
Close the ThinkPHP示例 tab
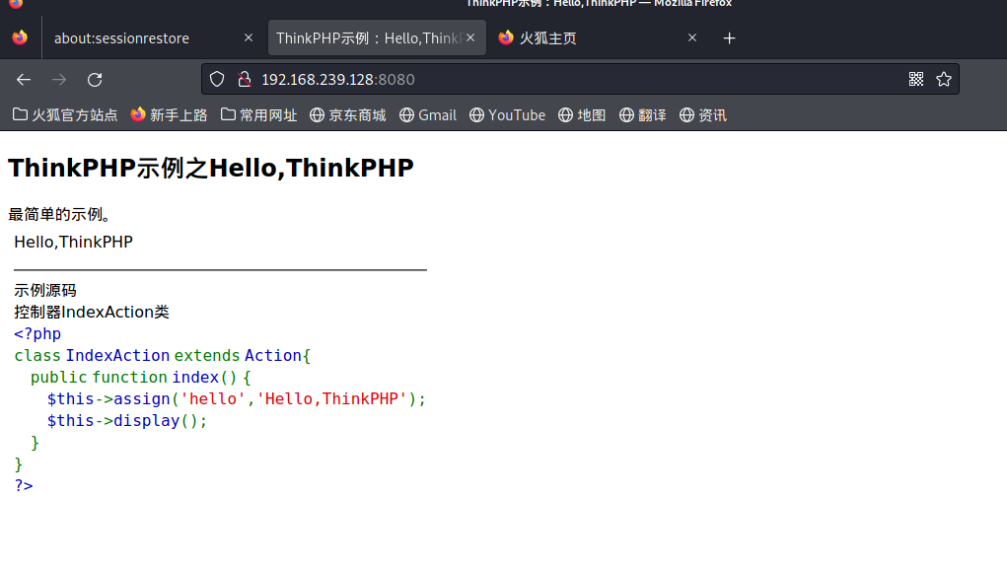click(x=470, y=37)
